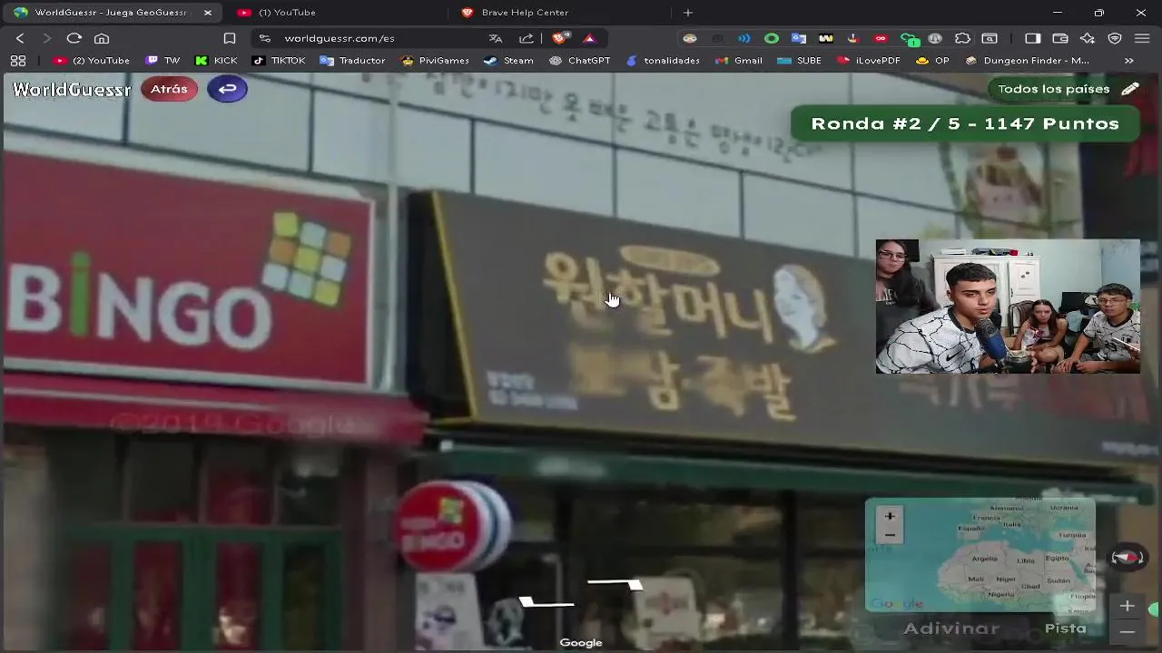This screenshot has width=1162, height=653.
Task: Open the Dungeon Finder bookmark
Action: tap(1028, 61)
